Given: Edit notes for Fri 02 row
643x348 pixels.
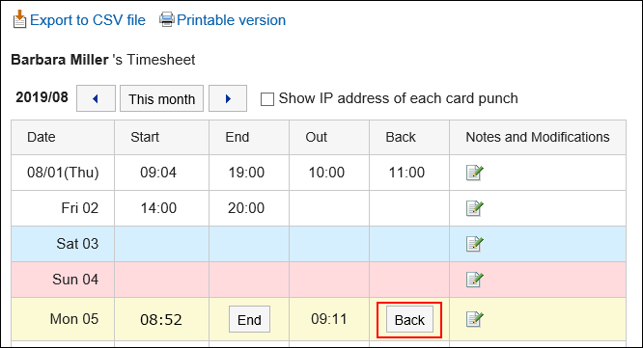Looking at the screenshot, I should (475, 208).
